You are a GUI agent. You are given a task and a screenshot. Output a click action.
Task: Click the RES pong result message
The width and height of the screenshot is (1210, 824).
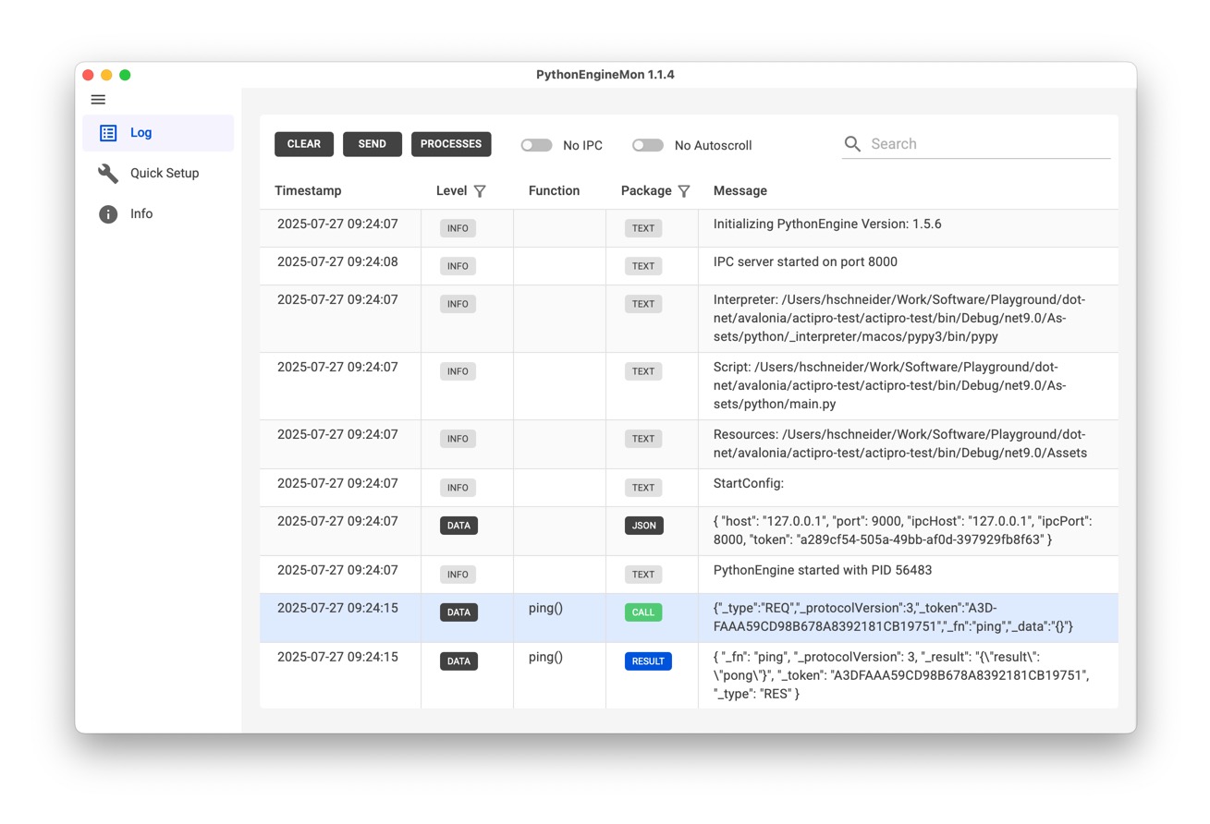(901, 676)
